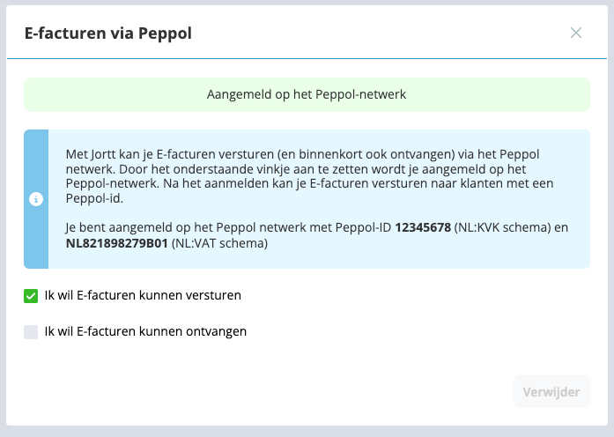Close the E-facturen via Peppol dialog
This screenshot has width=614, height=437.
point(576,33)
